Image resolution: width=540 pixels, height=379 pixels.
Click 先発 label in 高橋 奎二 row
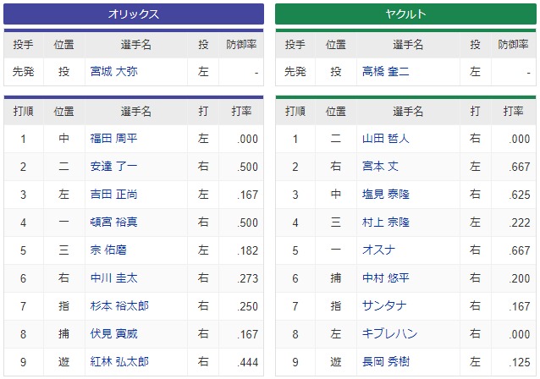[295, 72]
